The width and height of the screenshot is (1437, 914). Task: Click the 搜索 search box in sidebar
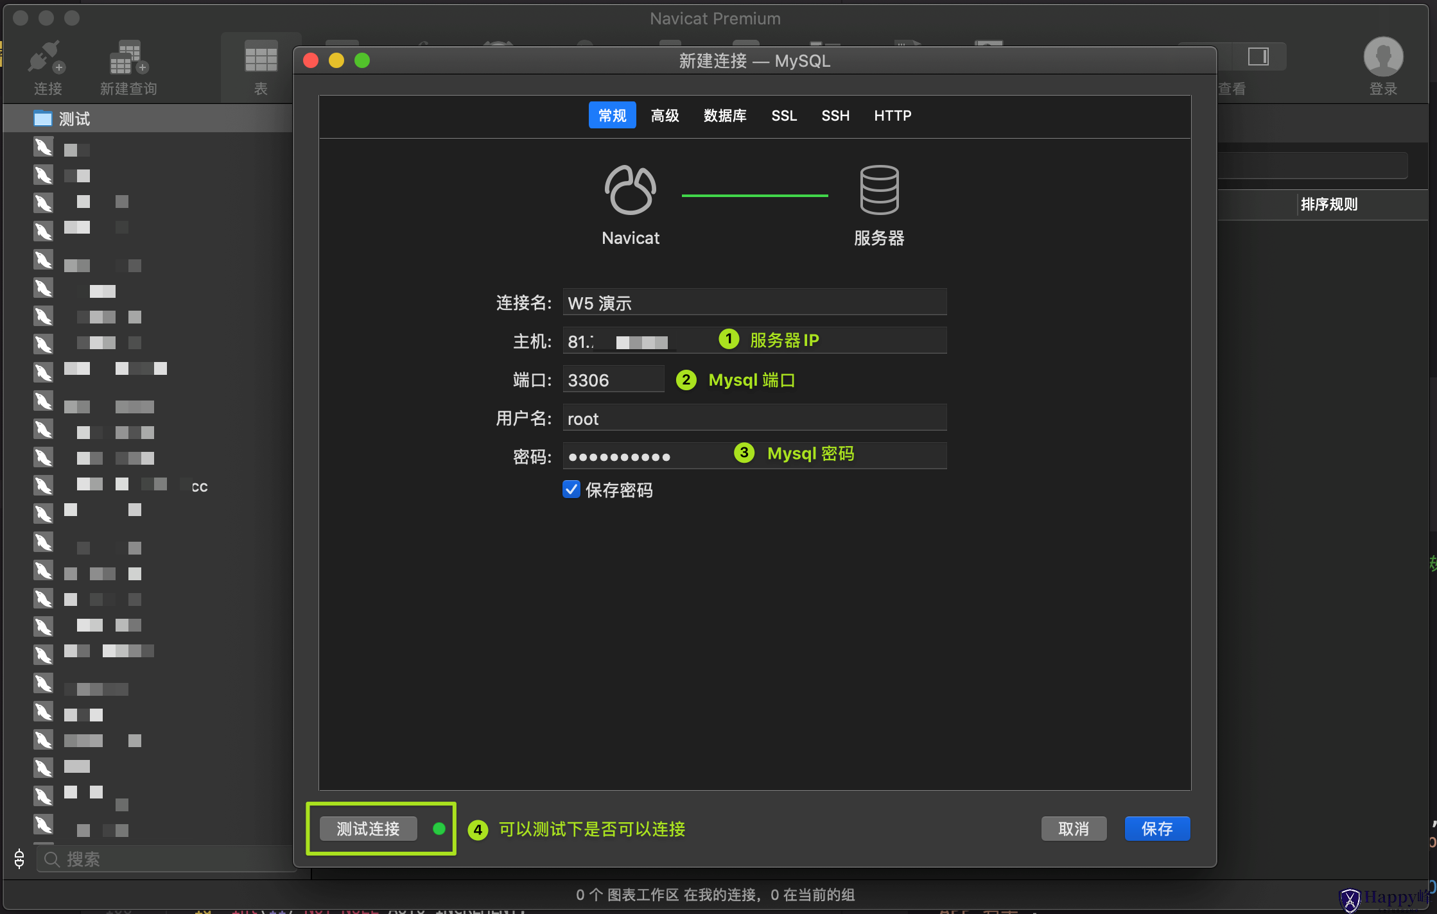[166, 859]
